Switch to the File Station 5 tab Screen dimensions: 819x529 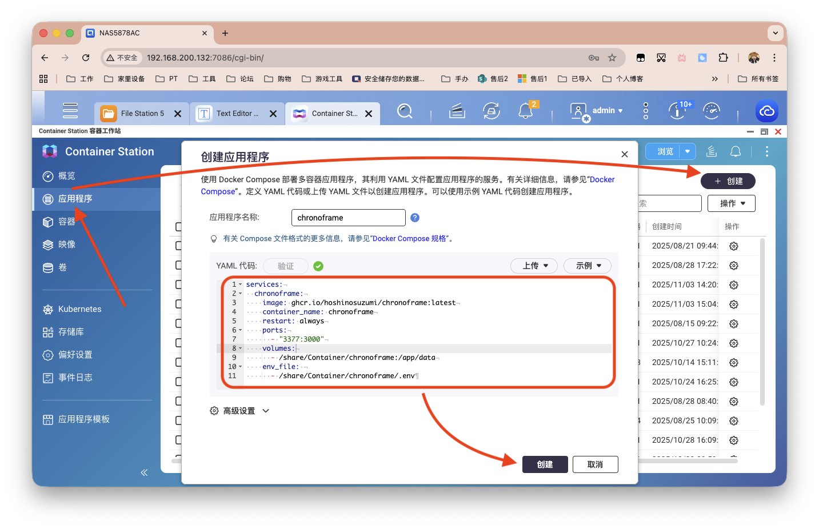[137, 113]
